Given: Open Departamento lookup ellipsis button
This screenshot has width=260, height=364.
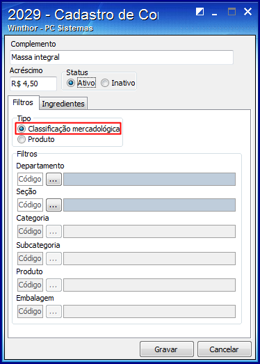Looking at the screenshot, I should click(x=54, y=179).
